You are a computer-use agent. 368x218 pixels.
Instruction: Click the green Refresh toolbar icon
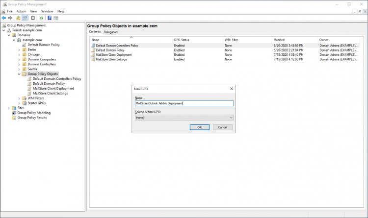coord(41,18)
